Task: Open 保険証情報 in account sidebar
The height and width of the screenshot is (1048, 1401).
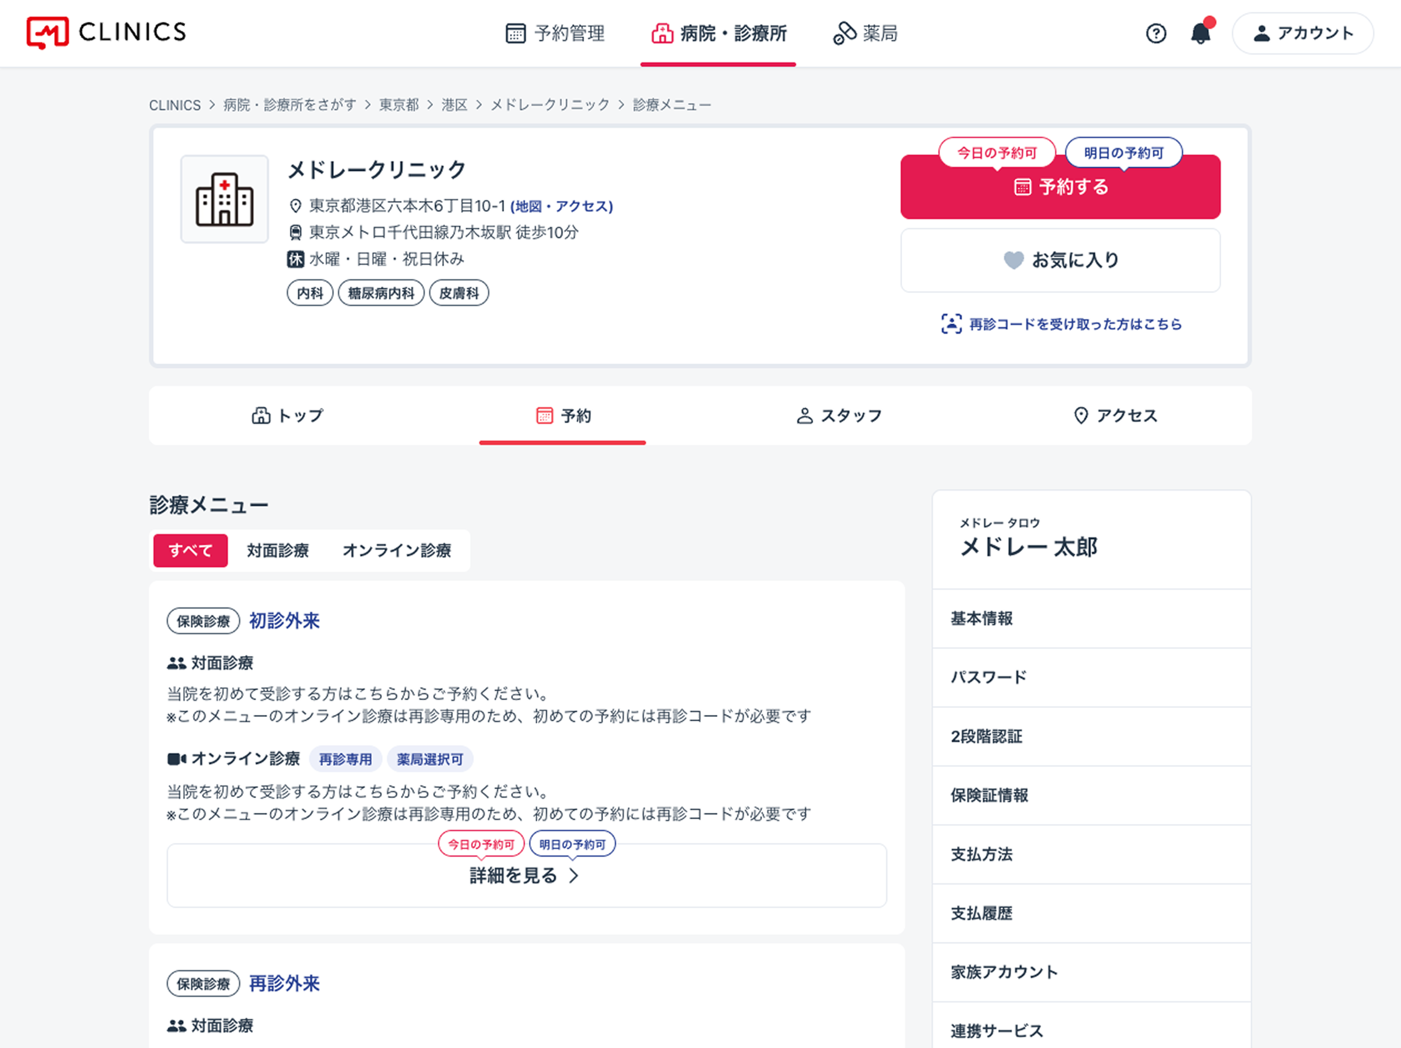Action: click(x=1091, y=796)
